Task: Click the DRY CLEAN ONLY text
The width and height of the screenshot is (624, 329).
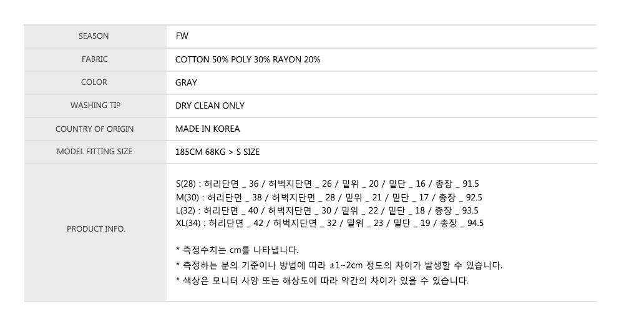Action: point(210,106)
